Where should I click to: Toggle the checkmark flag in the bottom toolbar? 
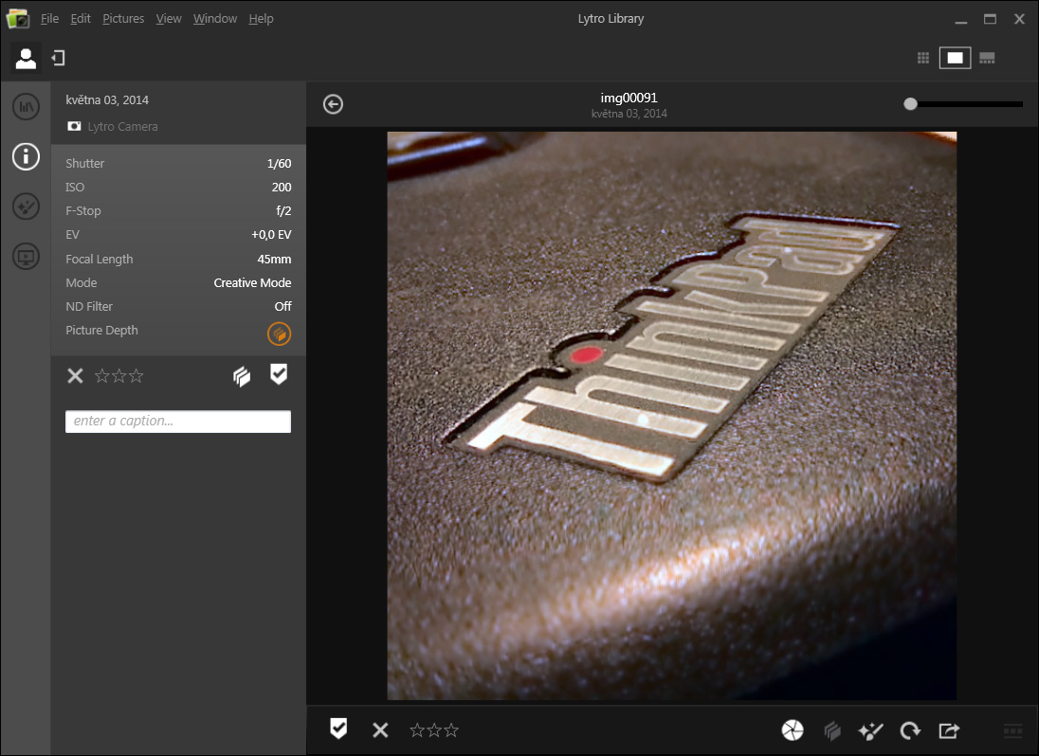point(338,729)
